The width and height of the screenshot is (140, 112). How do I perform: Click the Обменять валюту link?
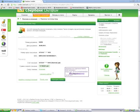pyautogui.click(x=114, y=93)
